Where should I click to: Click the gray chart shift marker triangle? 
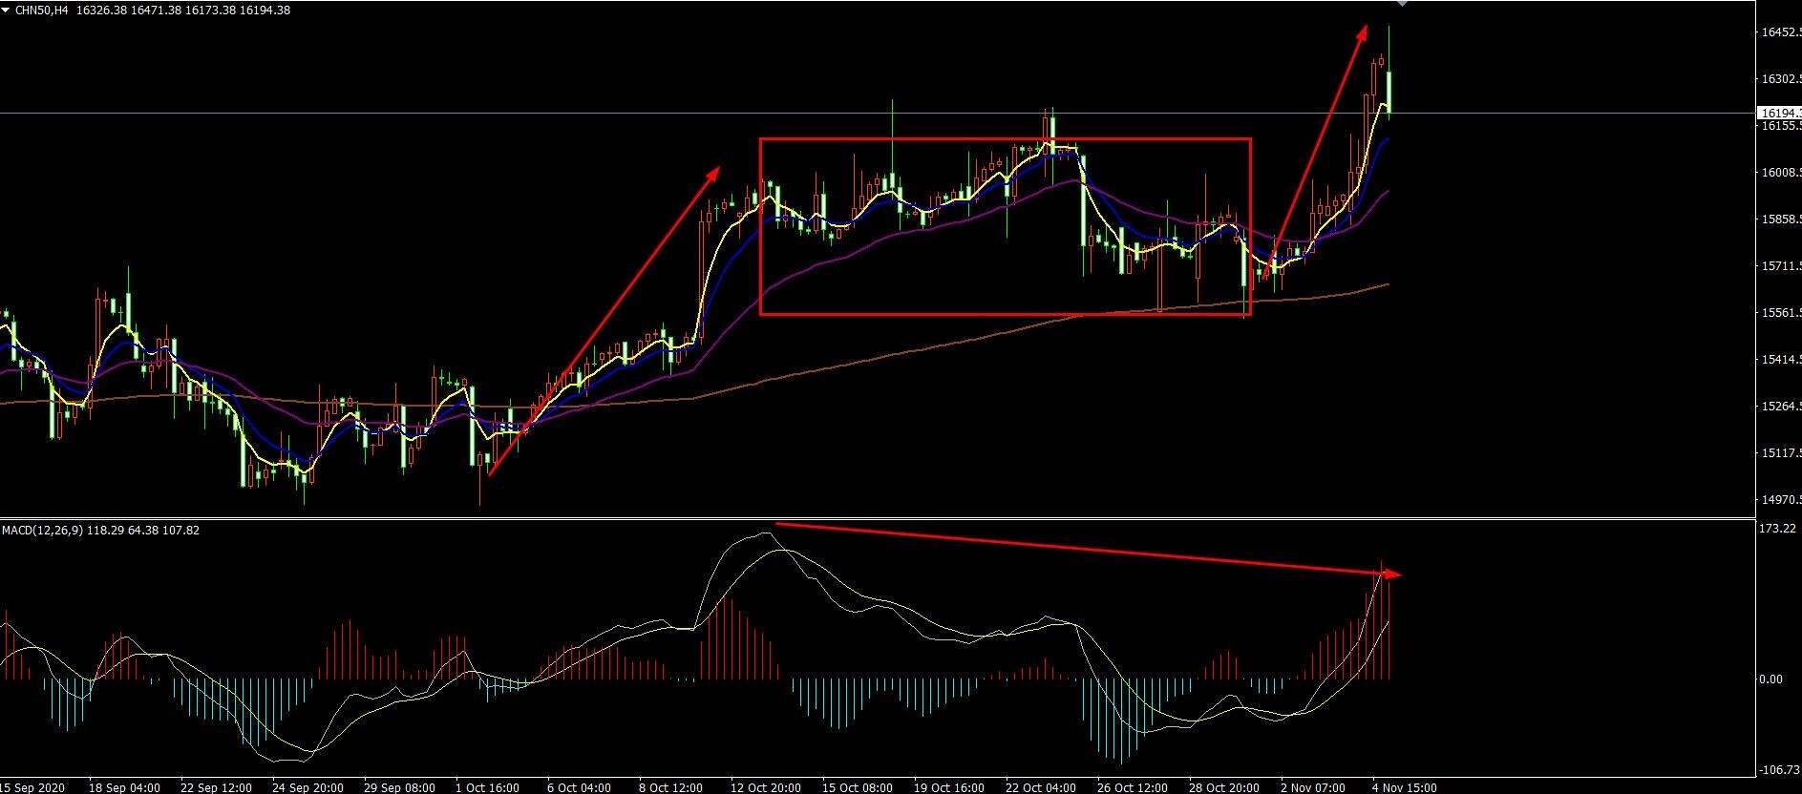pos(1401,4)
